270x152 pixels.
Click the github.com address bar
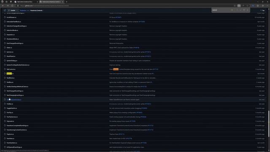click(x=124, y=5)
